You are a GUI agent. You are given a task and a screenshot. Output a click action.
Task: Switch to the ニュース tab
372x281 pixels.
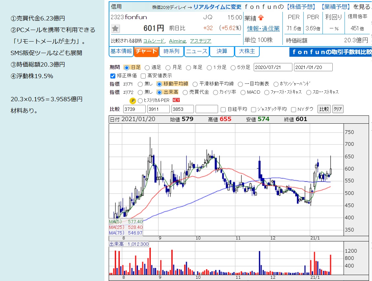(x=197, y=51)
